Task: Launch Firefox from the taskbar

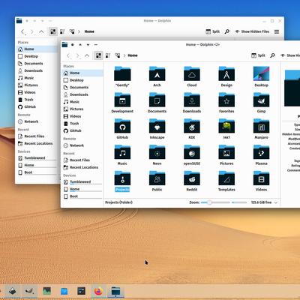Action: [x=98, y=291]
